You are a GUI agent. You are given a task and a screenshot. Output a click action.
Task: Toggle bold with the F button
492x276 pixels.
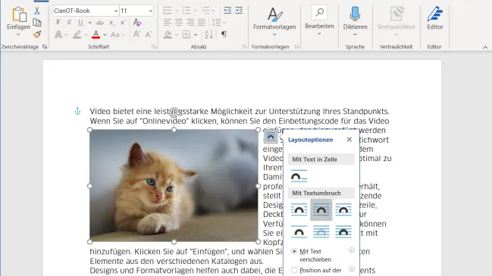coord(58,23)
